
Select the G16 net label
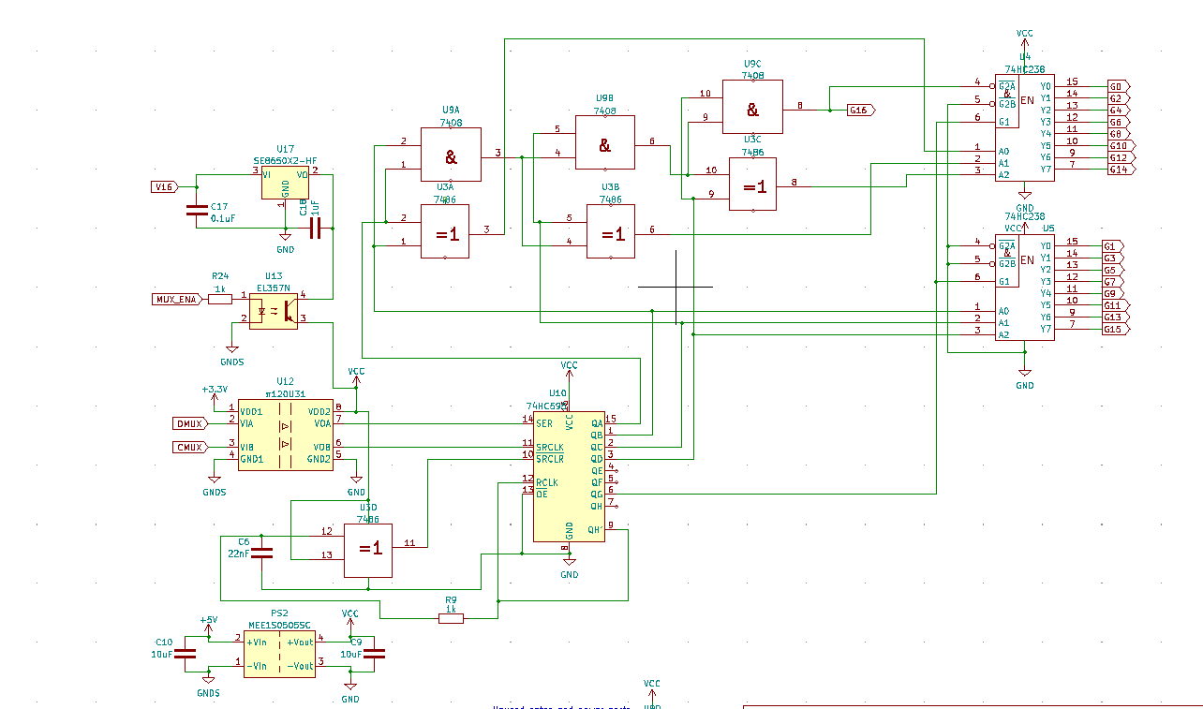pyautogui.click(x=860, y=111)
